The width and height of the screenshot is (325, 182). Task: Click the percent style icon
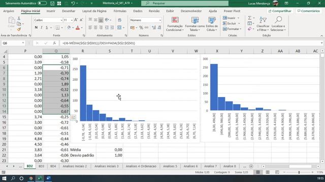[141, 28]
